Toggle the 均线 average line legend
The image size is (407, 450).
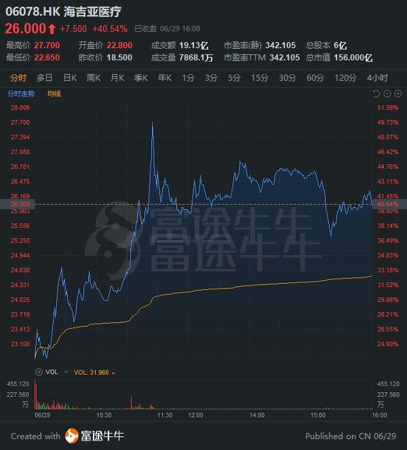pos(54,94)
